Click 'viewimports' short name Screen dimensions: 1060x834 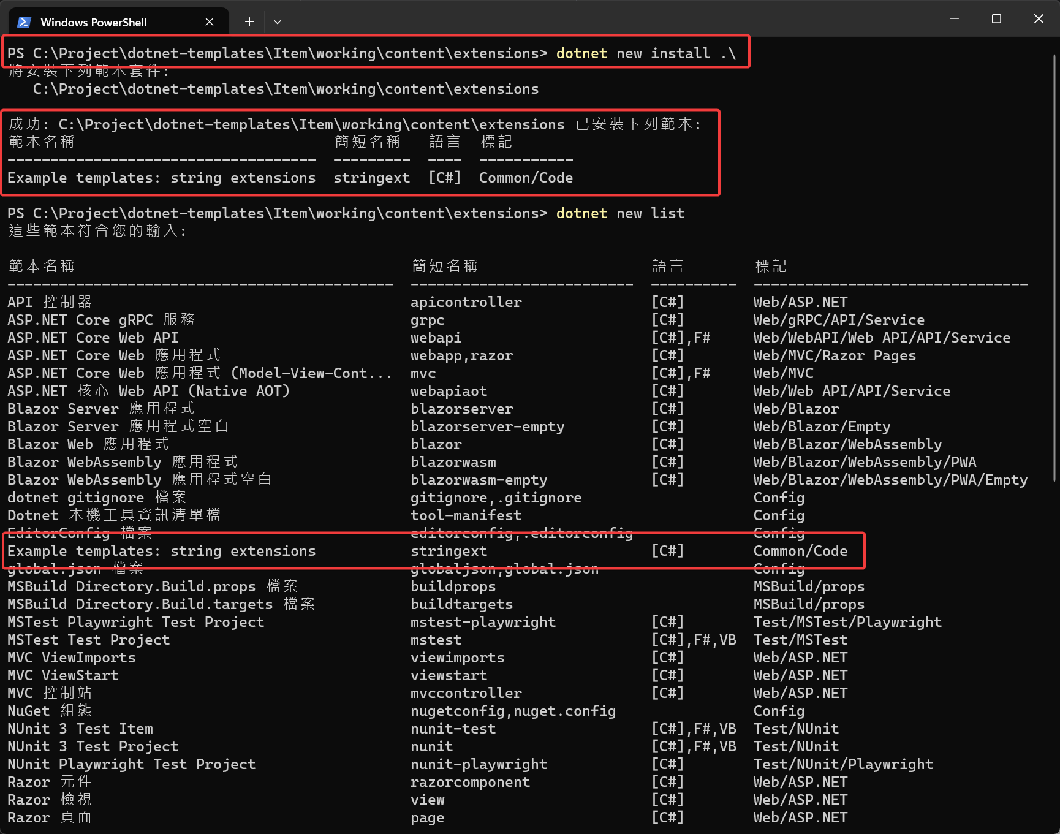coord(458,658)
